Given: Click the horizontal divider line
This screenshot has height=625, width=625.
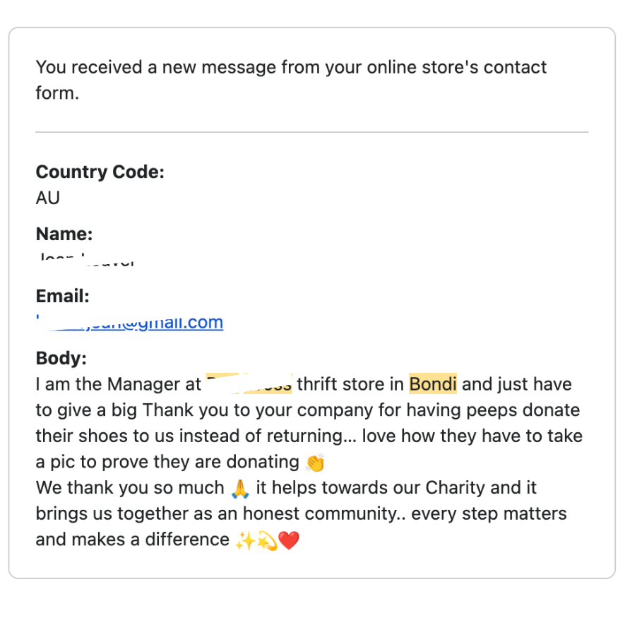Looking at the screenshot, I should coord(312,132).
